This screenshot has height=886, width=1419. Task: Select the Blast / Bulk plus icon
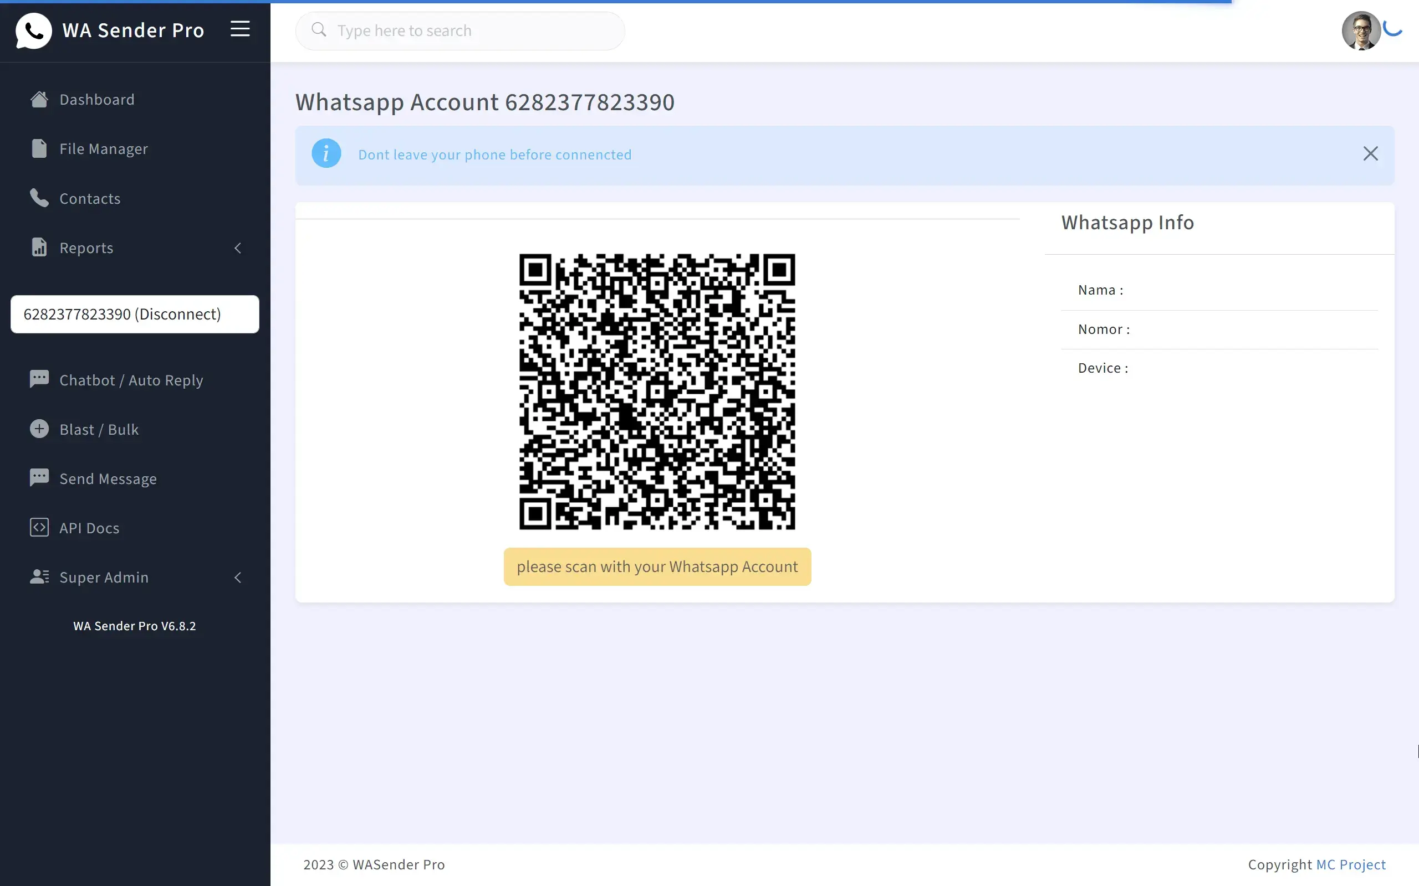click(39, 429)
